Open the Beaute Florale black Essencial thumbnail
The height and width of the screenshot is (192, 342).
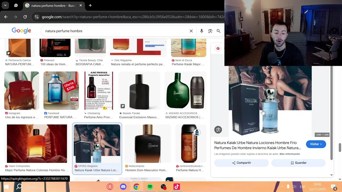pos(139,91)
